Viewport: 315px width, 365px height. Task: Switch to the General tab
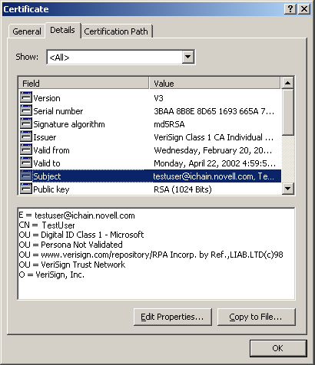click(27, 31)
